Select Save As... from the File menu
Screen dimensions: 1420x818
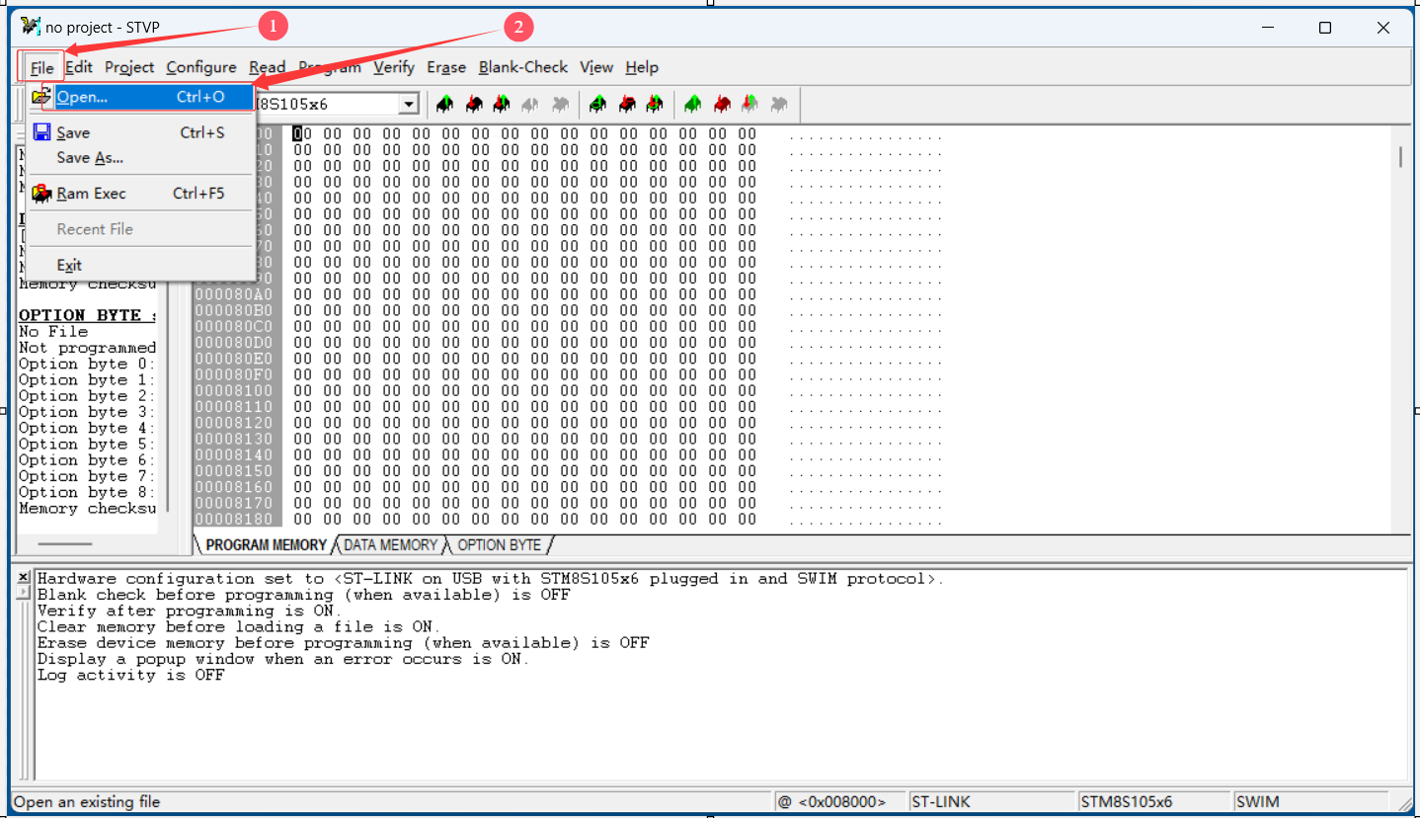coord(140,158)
